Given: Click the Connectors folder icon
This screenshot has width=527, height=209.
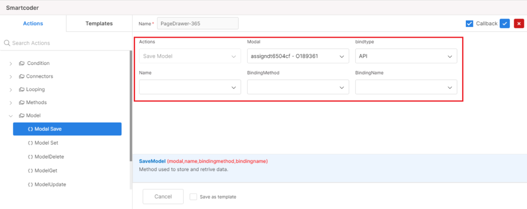Looking at the screenshot, I should click(x=22, y=76).
